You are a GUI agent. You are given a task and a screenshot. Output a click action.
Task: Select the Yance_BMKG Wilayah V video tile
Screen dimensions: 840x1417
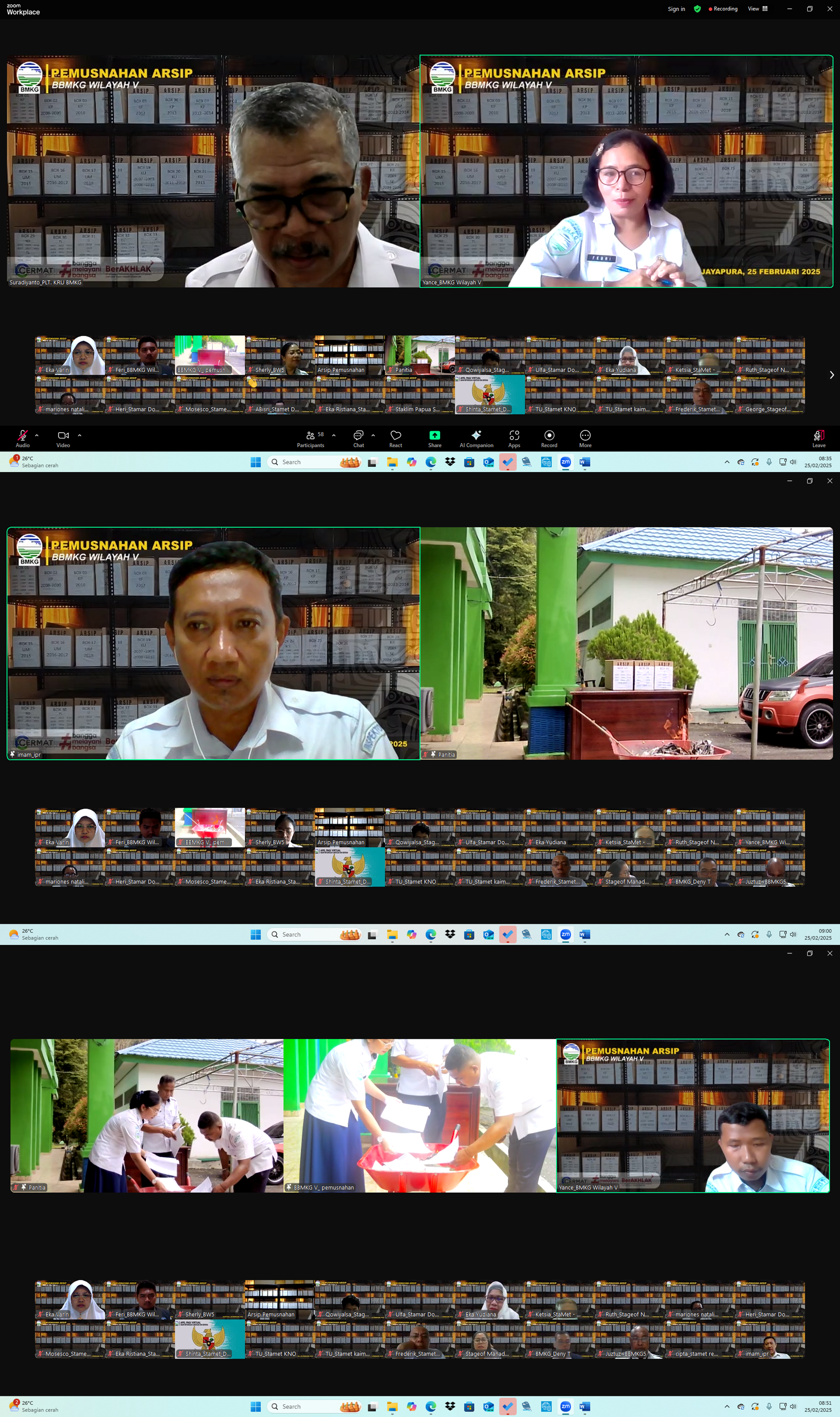pyautogui.click(x=626, y=171)
